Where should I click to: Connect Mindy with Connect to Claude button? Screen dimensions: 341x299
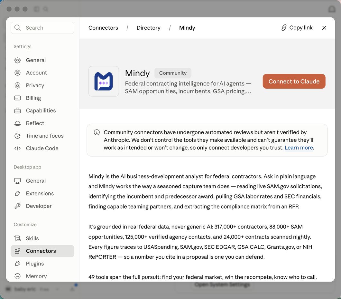pos(294,81)
